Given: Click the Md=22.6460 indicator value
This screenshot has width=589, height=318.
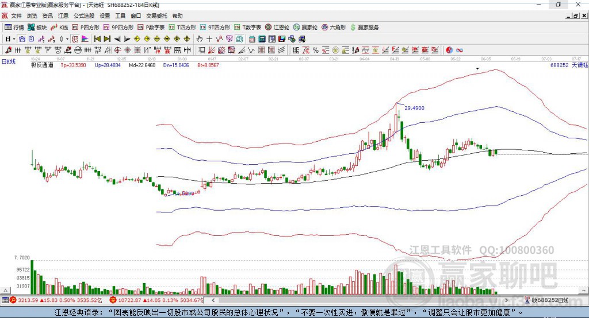Looking at the screenshot, I should click(x=142, y=65).
